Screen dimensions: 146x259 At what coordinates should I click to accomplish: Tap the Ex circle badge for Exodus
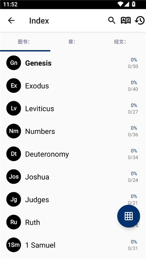pos(13,85)
